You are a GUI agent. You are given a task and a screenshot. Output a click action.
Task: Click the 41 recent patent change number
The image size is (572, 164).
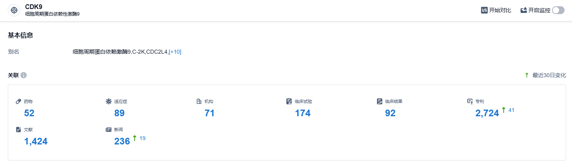click(511, 110)
